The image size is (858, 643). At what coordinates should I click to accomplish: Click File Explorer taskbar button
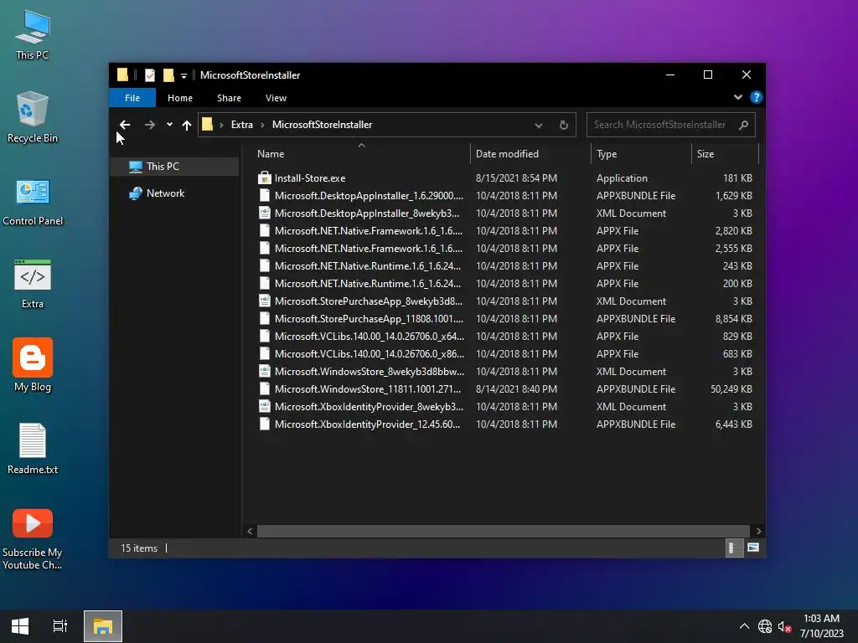(x=103, y=626)
